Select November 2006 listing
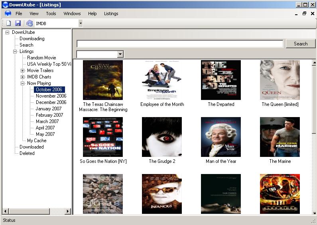 pos(51,96)
